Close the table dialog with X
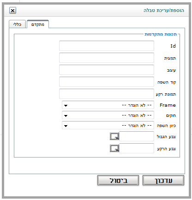The height and width of the screenshot is (200, 192). point(12,11)
